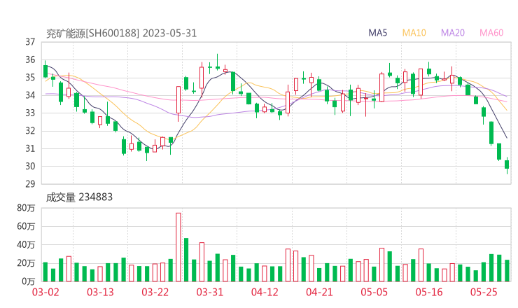The width and height of the screenshot is (518, 308).
Task: Click the 03-22 date label
Action: click(x=155, y=292)
